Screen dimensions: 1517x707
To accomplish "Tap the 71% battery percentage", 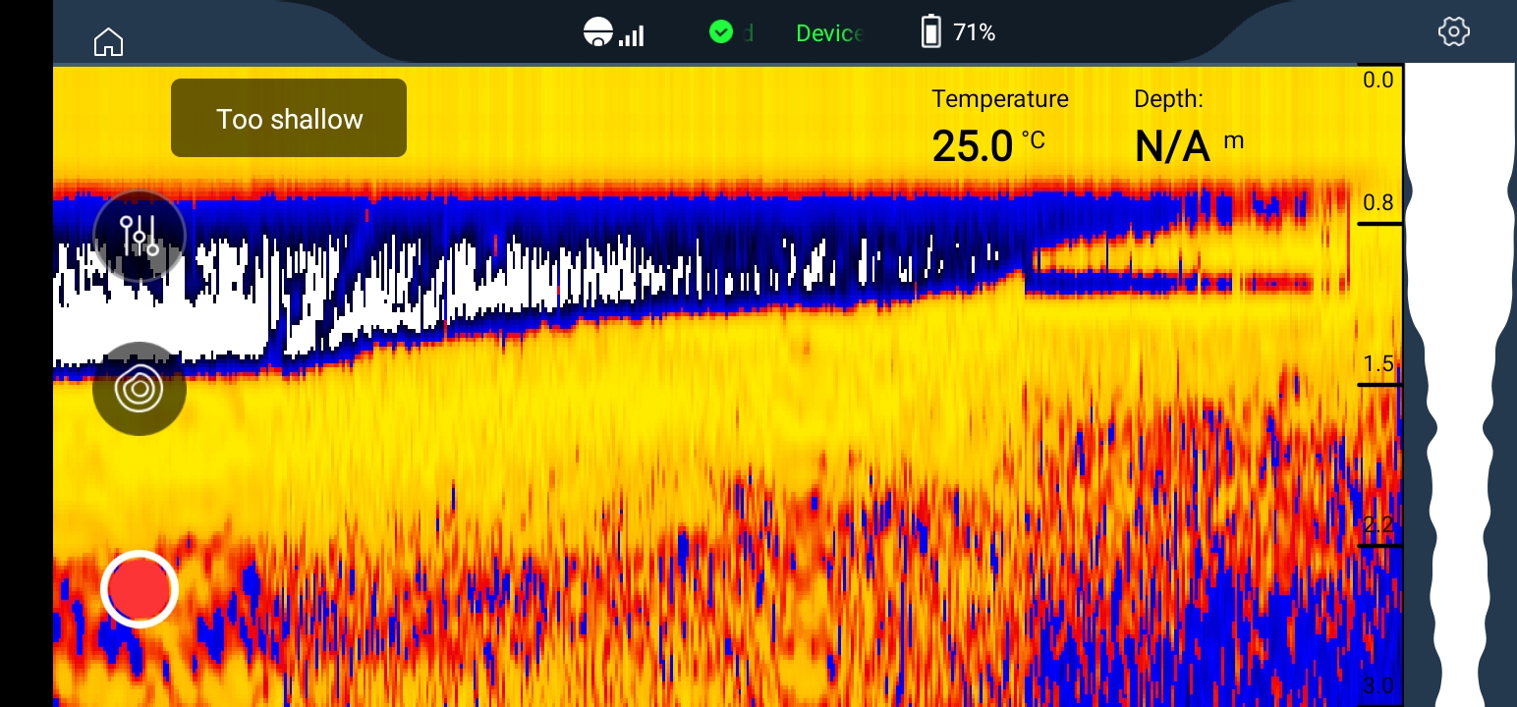I will [x=974, y=33].
